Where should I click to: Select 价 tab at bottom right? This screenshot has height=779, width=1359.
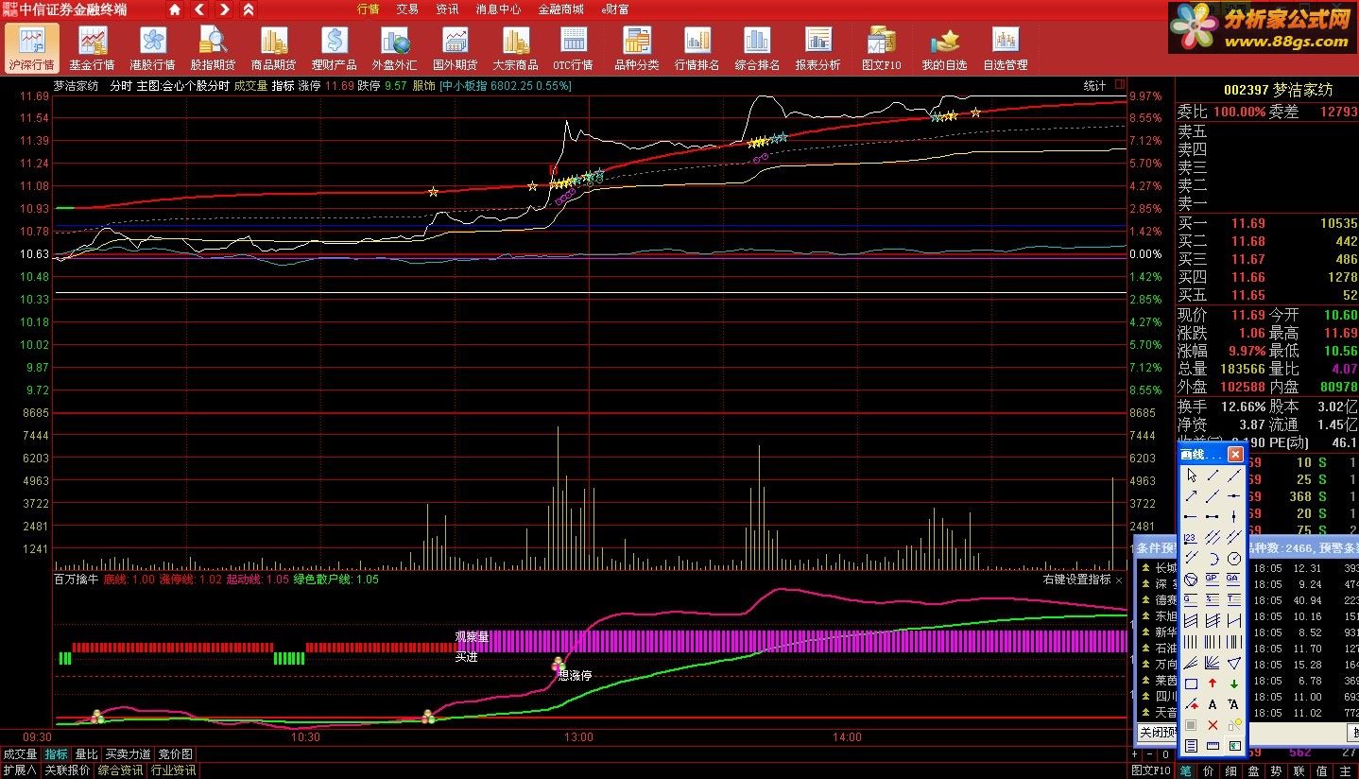tap(1209, 770)
